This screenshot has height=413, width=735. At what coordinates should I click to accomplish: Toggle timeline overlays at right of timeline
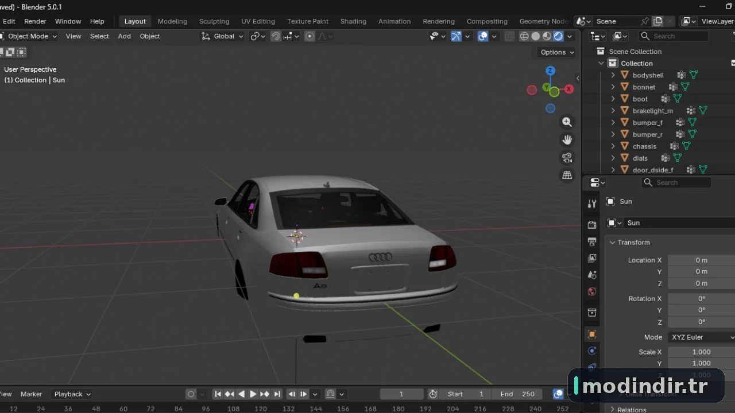[558, 394]
